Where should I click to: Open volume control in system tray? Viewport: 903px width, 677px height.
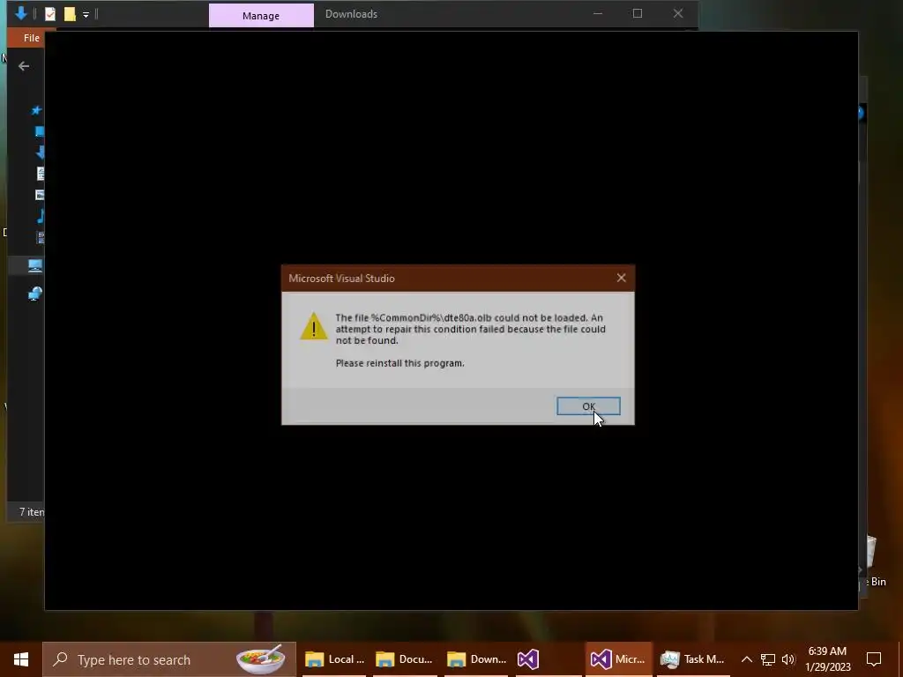[x=788, y=659]
